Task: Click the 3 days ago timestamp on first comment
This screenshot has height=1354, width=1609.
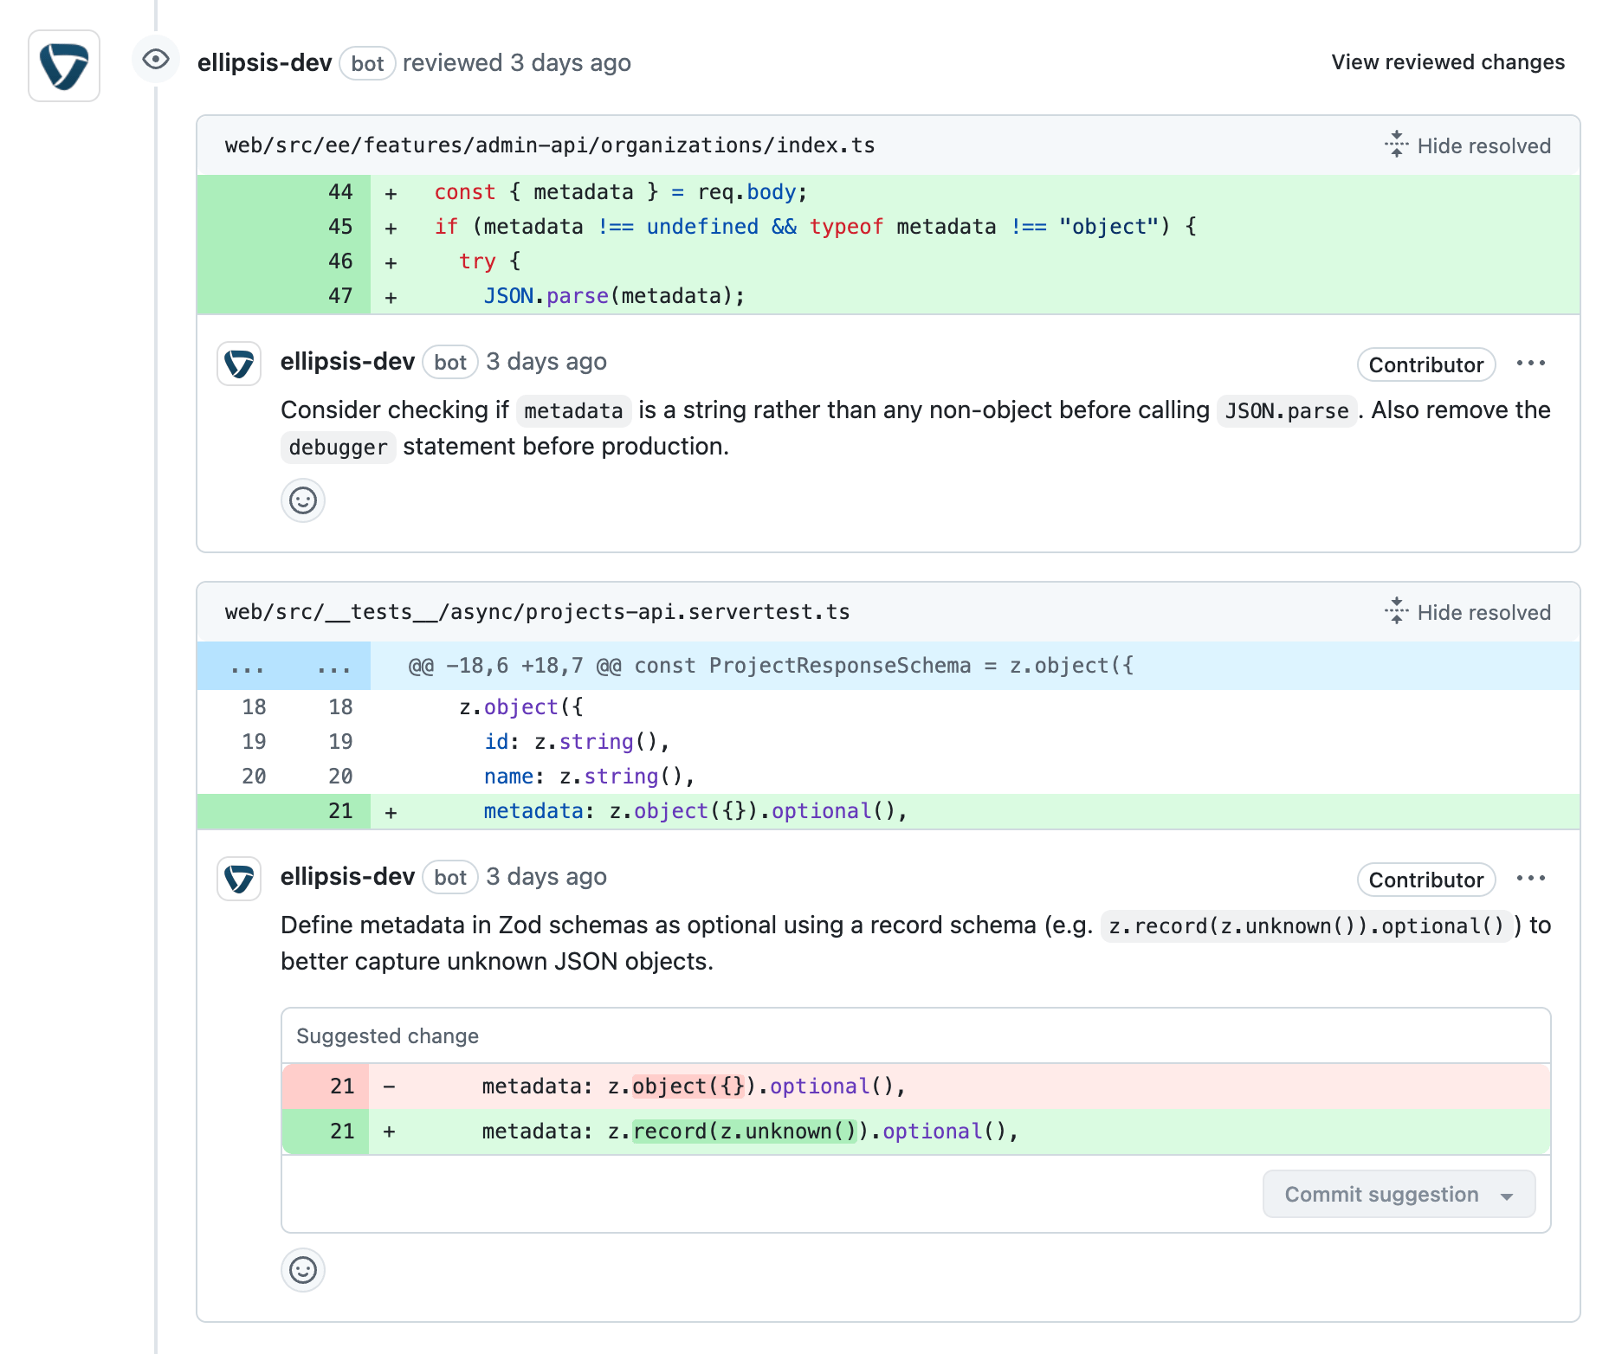Action: tap(546, 362)
